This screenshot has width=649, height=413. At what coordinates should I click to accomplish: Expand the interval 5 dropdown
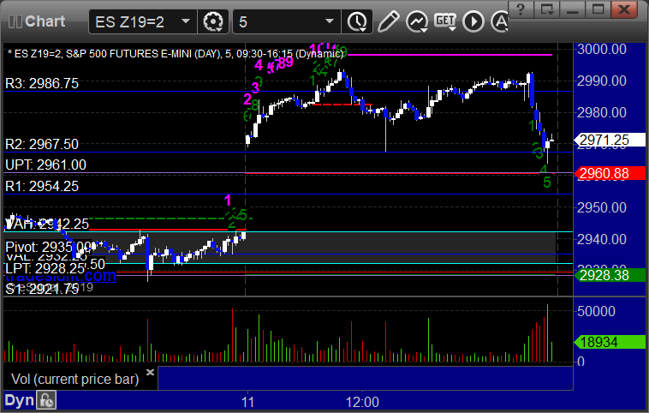(330, 21)
